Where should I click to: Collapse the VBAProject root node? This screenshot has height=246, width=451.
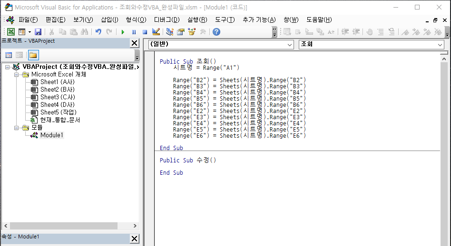[8, 67]
